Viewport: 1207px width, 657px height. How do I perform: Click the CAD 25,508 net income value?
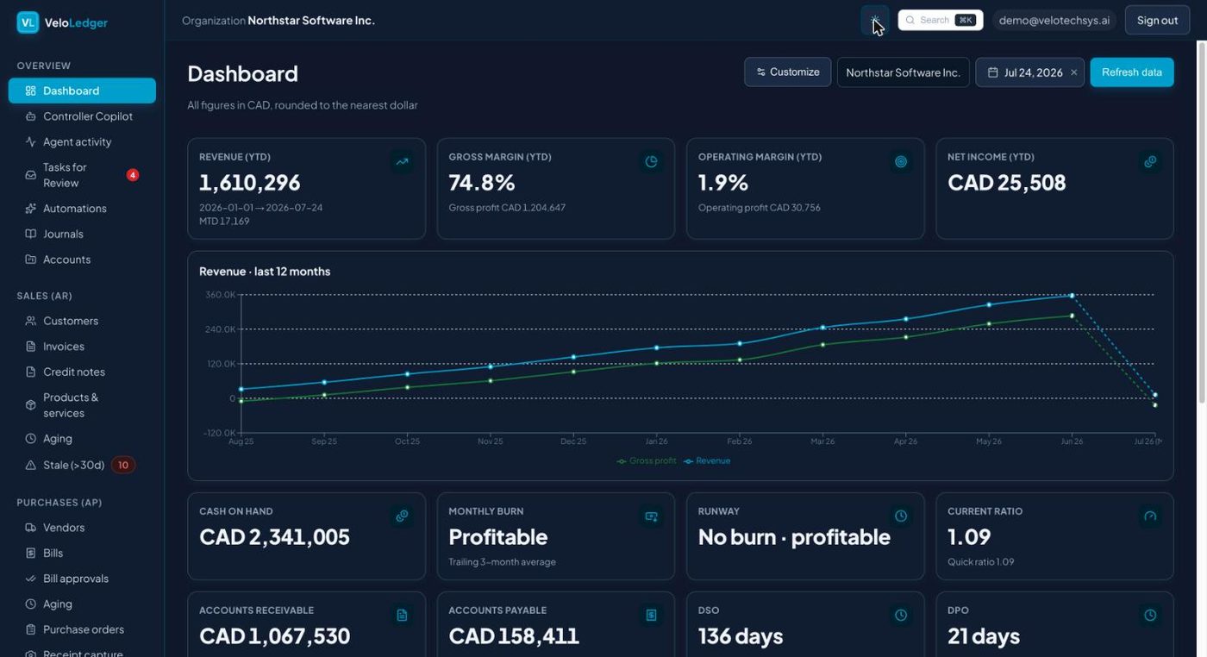coord(1007,182)
